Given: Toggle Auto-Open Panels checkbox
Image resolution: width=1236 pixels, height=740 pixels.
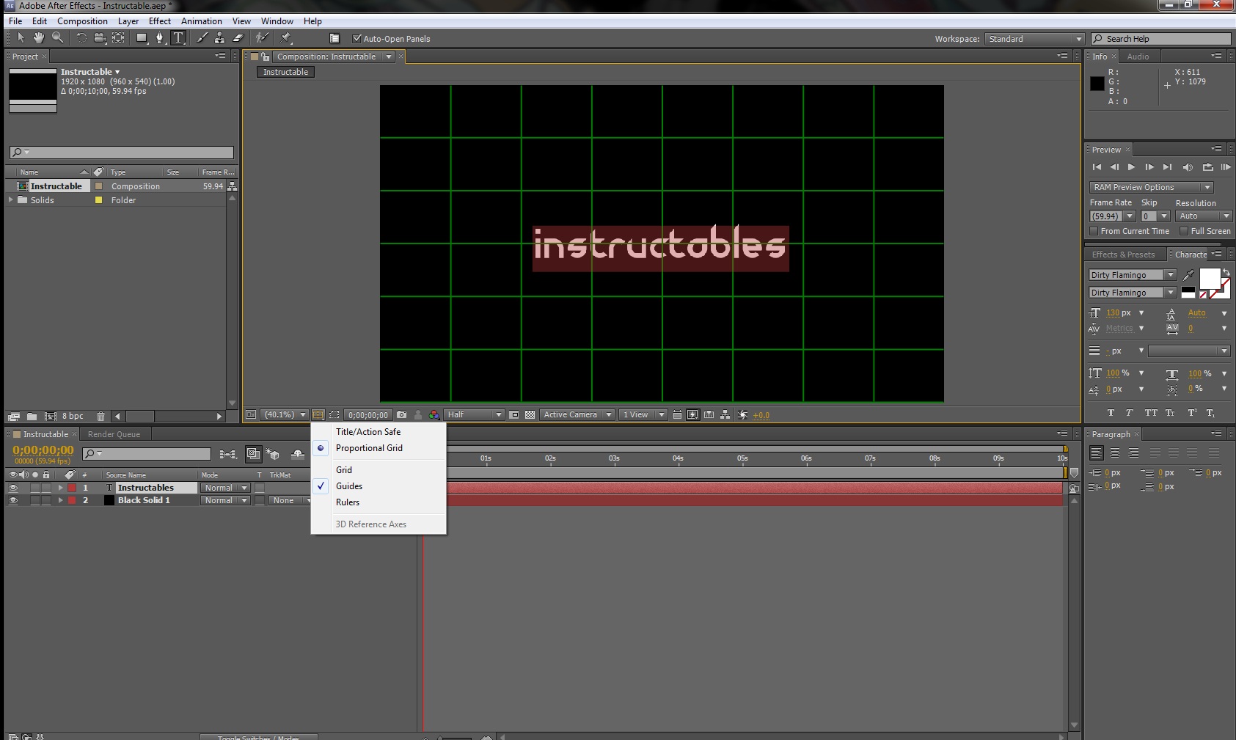Looking at the screenshot, I should pos(357,39).
